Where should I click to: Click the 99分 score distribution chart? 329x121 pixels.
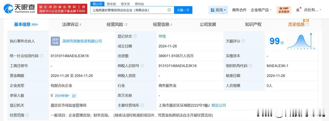[301, 41]
